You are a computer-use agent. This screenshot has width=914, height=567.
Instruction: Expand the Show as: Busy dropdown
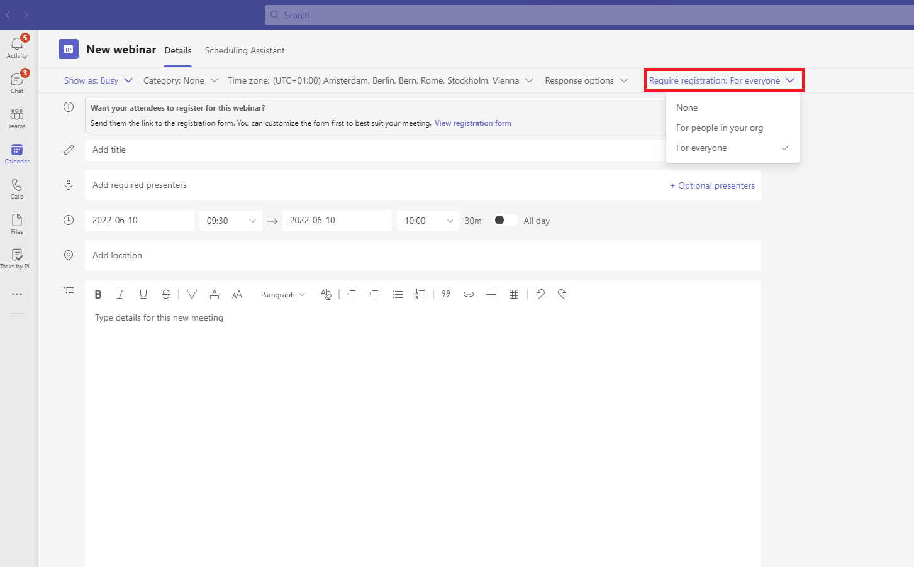98,80
